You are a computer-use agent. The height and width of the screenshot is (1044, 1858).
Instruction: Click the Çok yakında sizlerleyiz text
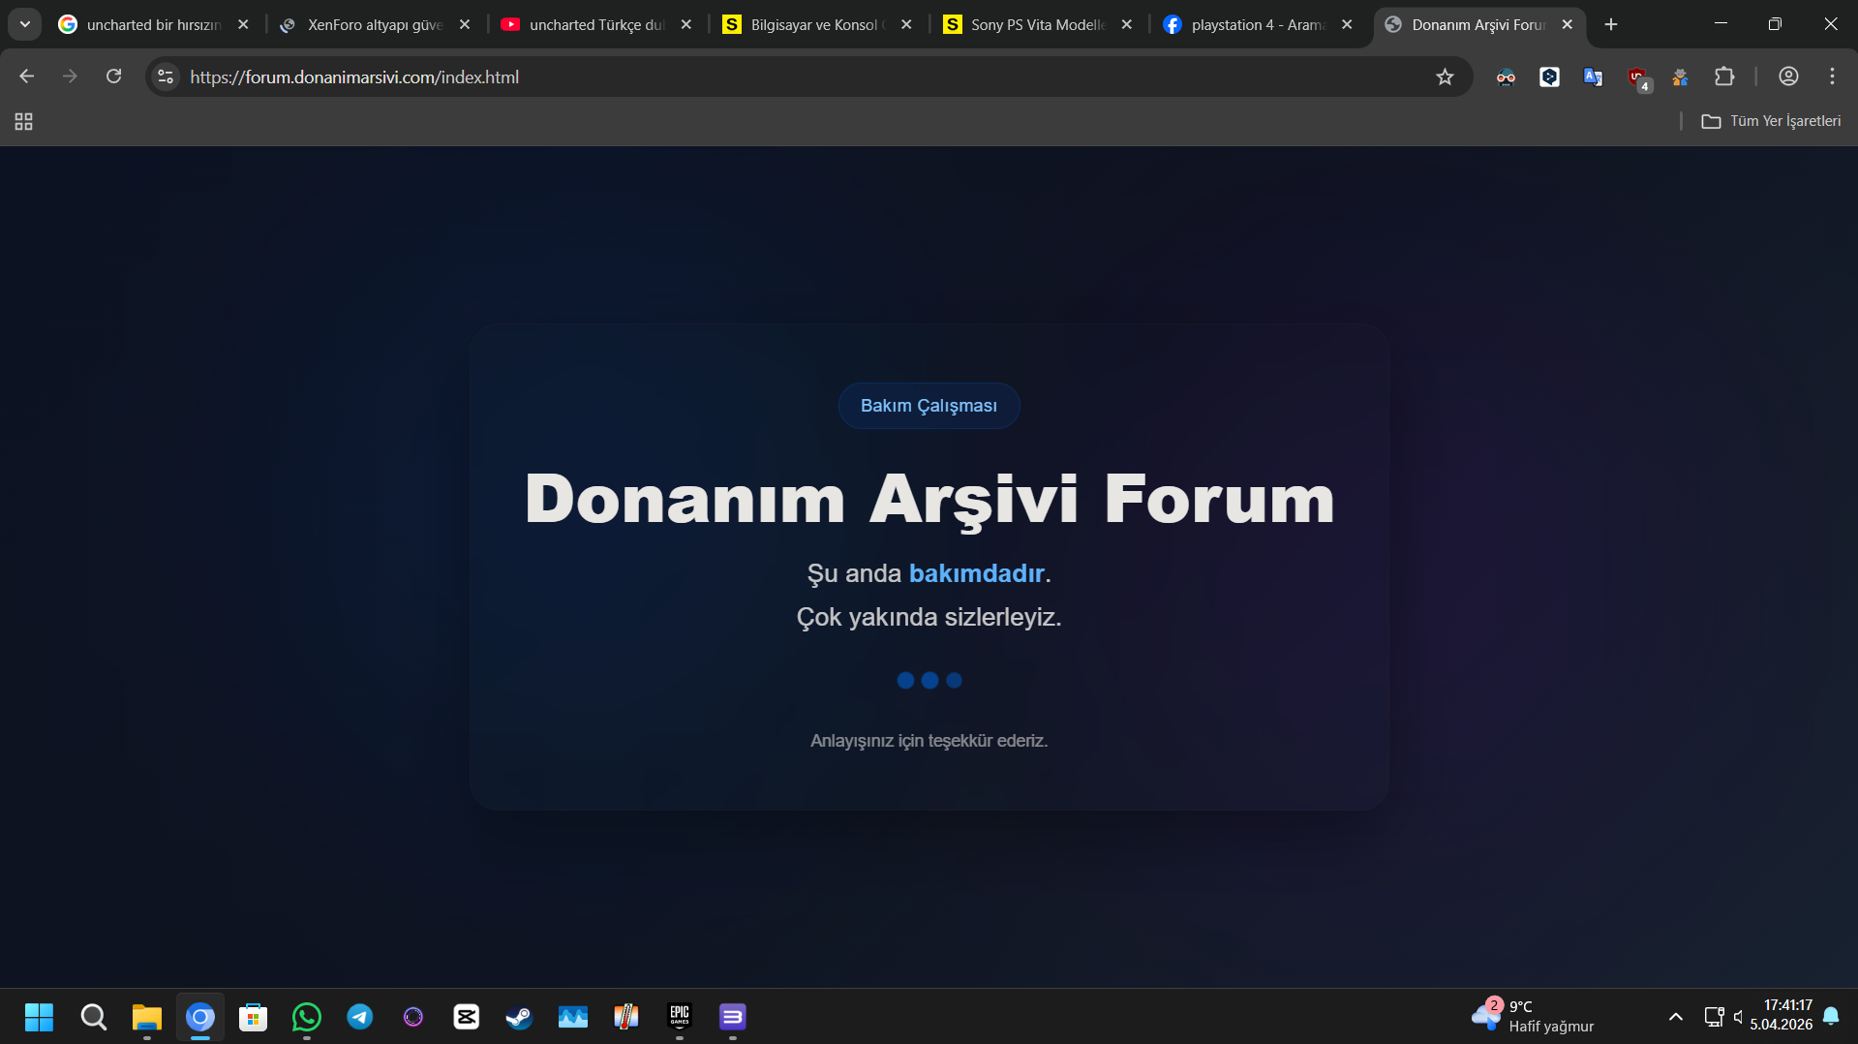pos(929,617)
